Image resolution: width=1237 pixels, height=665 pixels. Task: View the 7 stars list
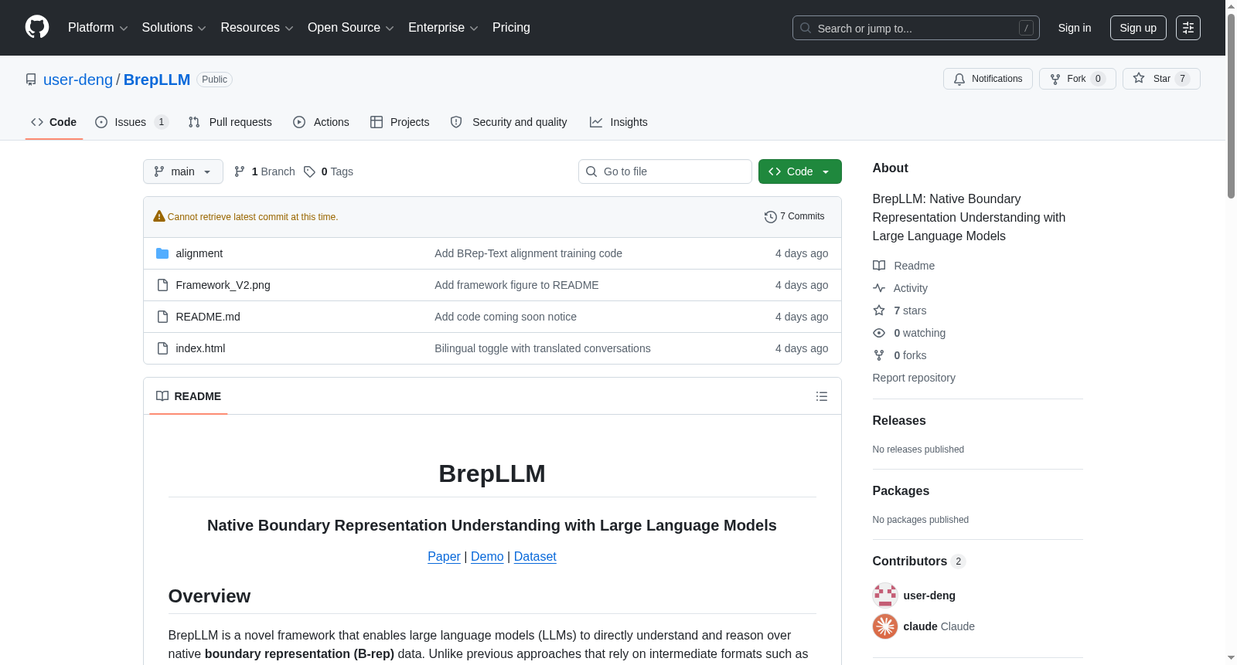point(900,310)
